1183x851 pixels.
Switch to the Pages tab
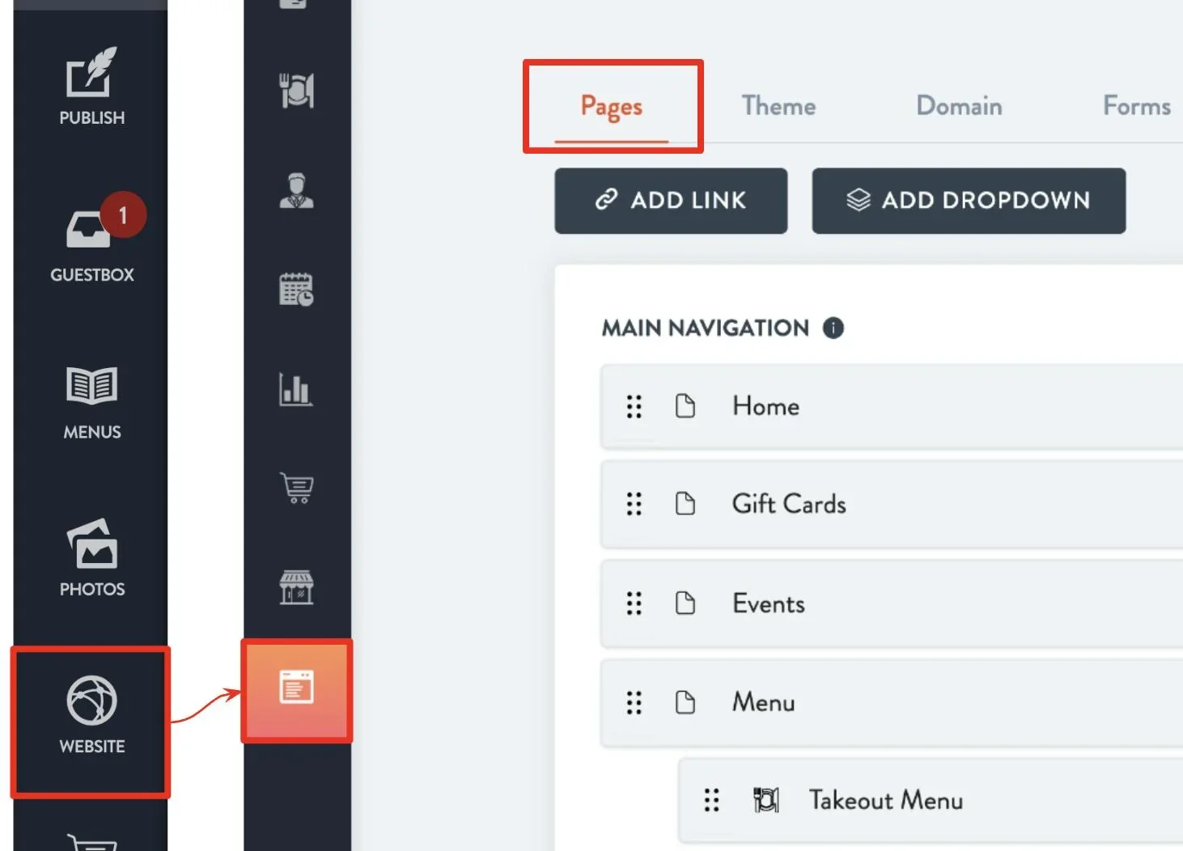(612, 107)
